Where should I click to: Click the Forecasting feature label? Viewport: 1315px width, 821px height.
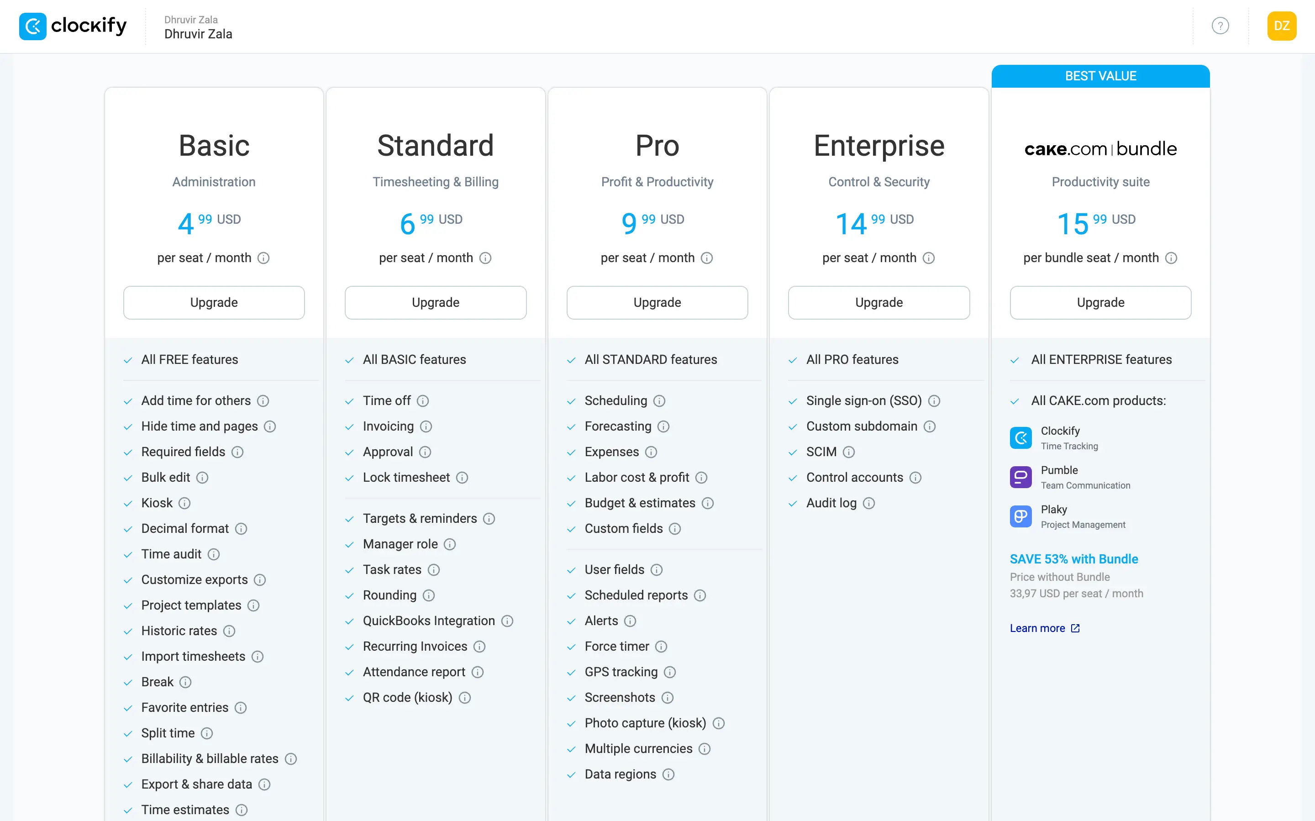(x=618, y=427)
